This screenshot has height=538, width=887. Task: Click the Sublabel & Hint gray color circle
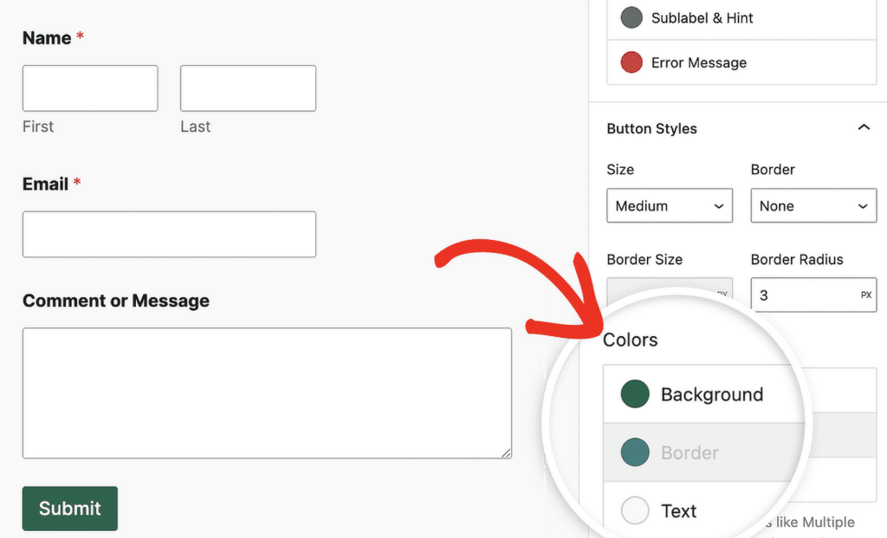click(631, 17)
